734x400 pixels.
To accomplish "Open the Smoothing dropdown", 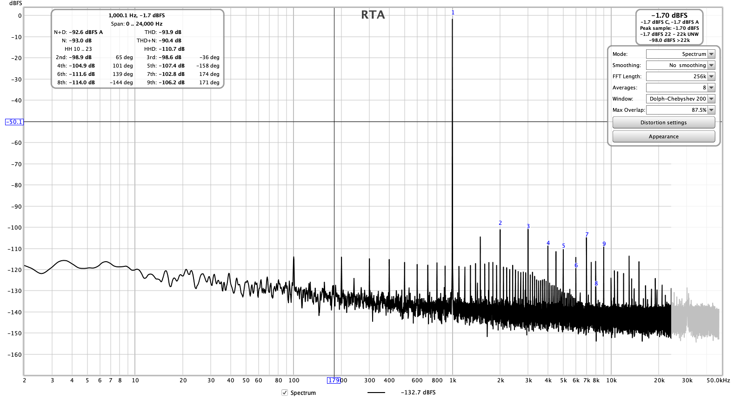I will click(680, 65).
